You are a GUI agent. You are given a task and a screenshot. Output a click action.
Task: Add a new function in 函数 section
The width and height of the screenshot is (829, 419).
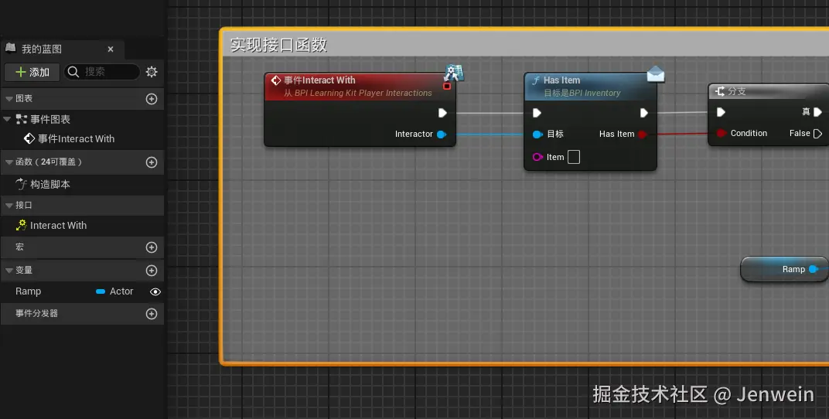point(152,162)
